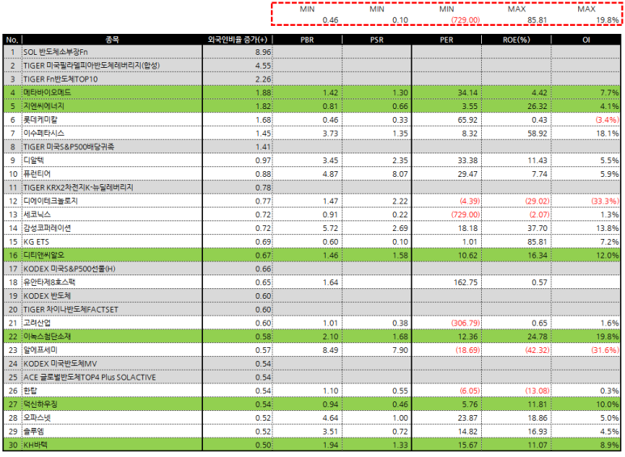Click ROE 58.92 in 이수페타시스 row
This screenshot has width=625, height=457.
(538, 133)
